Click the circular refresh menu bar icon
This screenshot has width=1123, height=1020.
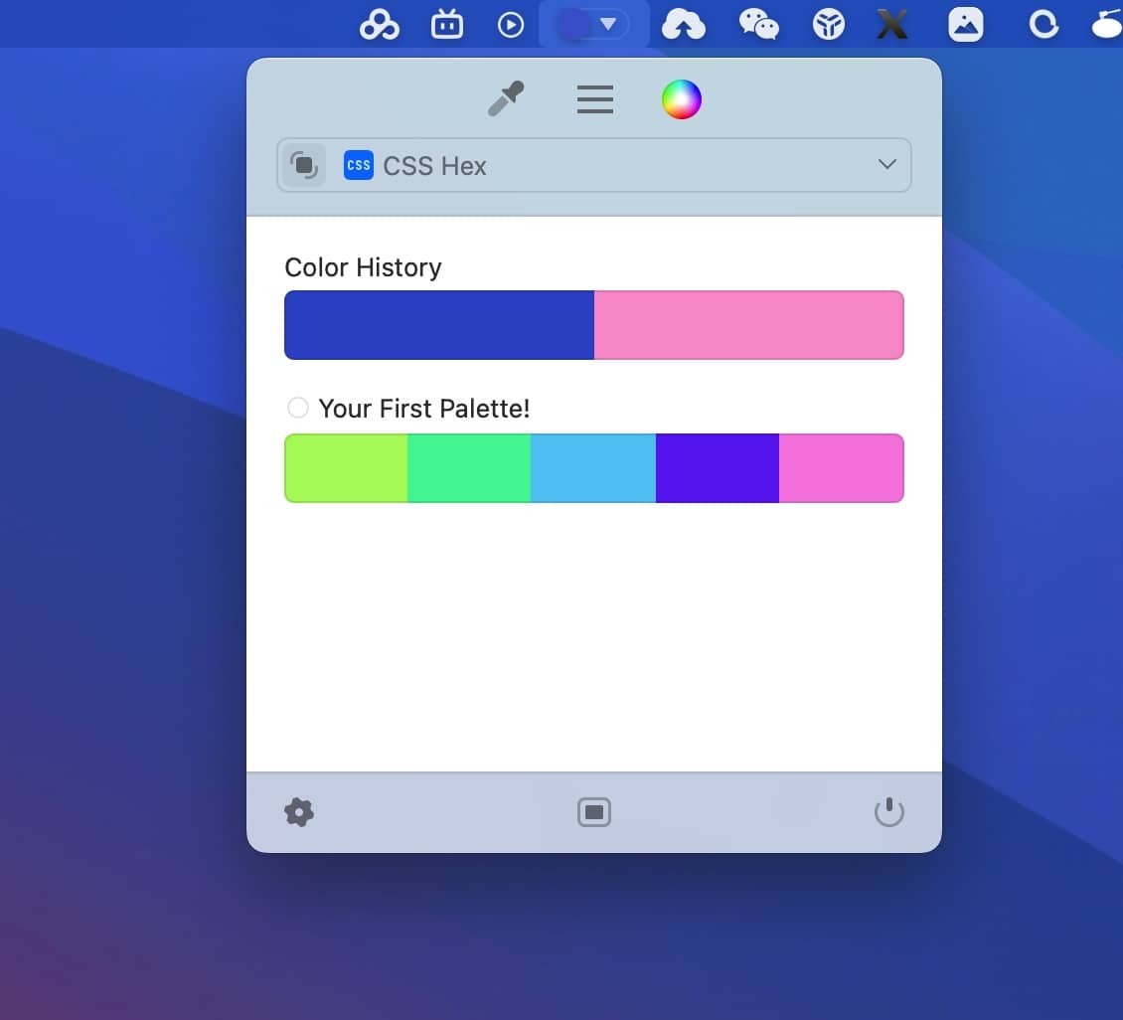(x=1043, y=25)
